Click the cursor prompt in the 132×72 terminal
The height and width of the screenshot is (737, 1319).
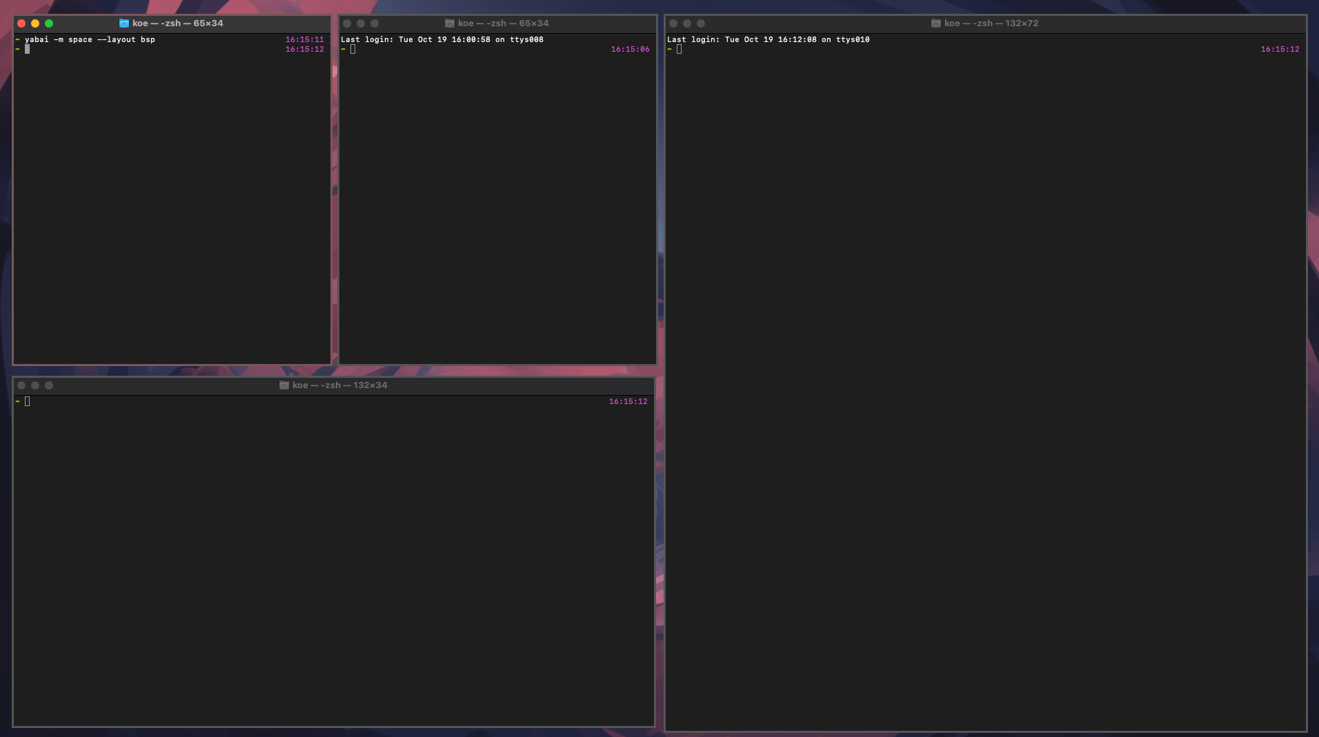679,49
